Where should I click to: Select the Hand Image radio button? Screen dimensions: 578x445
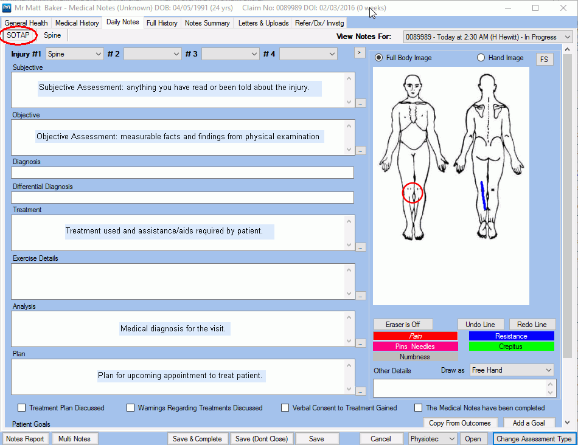pos(481,58)
